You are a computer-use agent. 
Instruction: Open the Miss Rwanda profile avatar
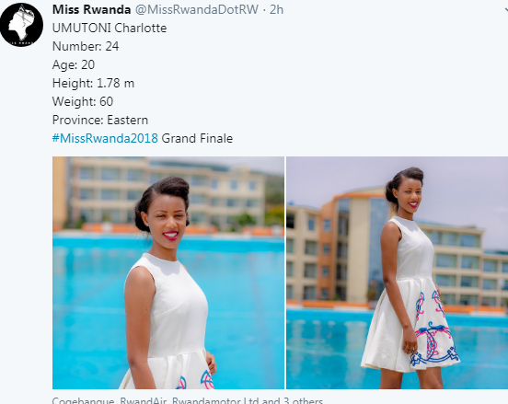coord(21,25)
